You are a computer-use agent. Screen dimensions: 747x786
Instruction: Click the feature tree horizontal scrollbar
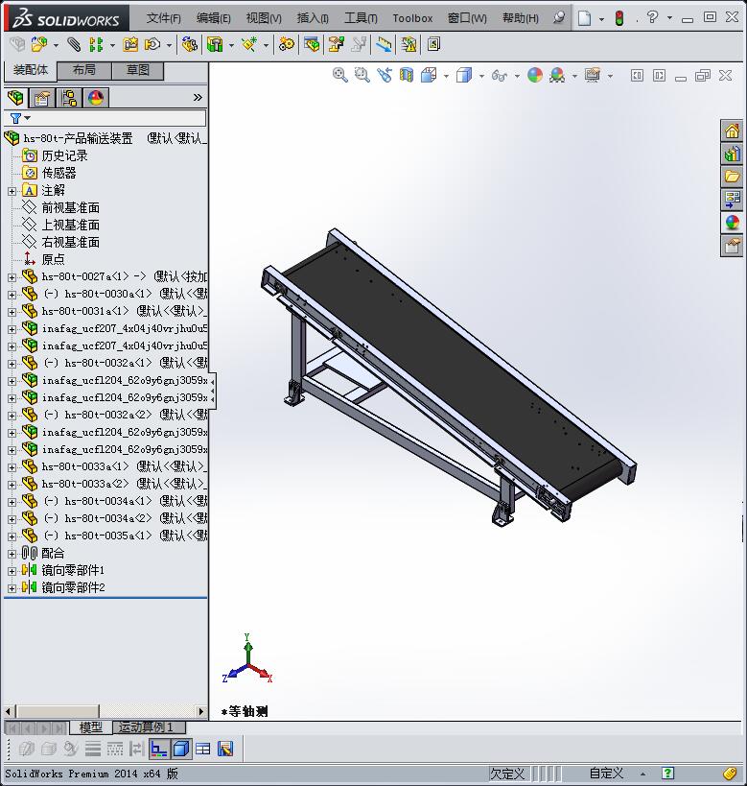(105, 711)
